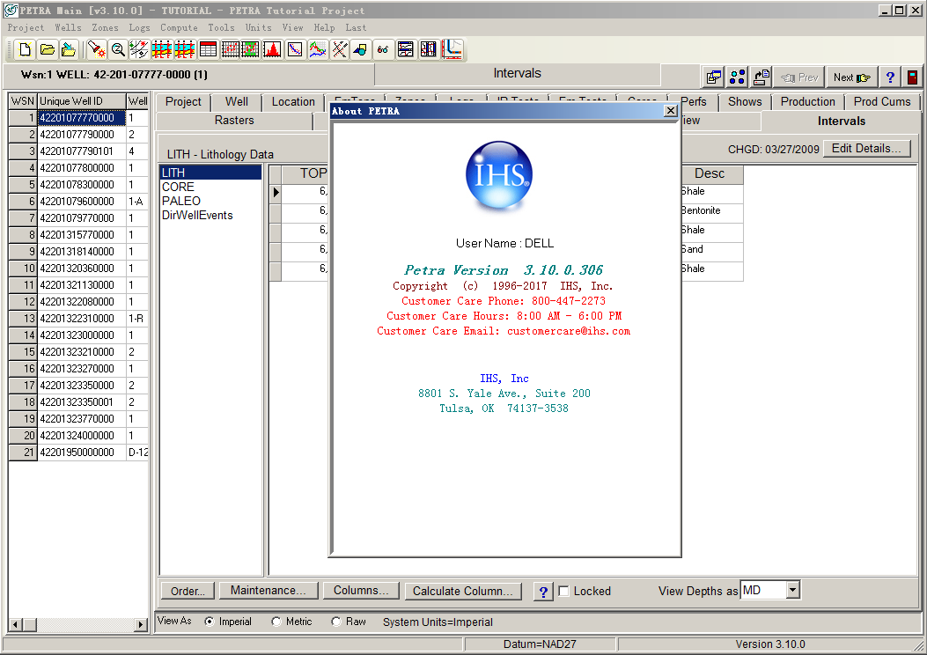Viewport: 927px width, 655px height.
Task: Click the Order... button
Action: (188, 591)
